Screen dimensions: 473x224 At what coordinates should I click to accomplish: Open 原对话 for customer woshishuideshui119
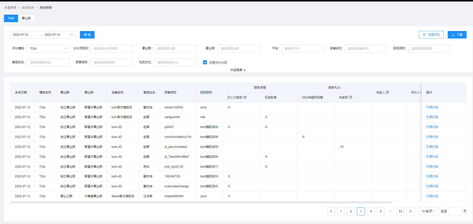tap(432, 137)
